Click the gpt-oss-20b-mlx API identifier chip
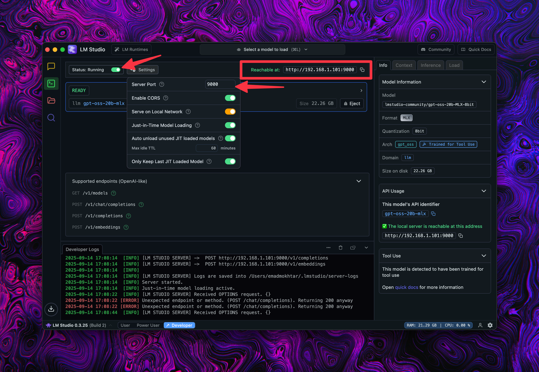 coord(405,214)
